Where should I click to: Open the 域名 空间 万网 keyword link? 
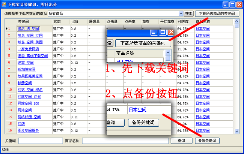[x=30, y=35]
